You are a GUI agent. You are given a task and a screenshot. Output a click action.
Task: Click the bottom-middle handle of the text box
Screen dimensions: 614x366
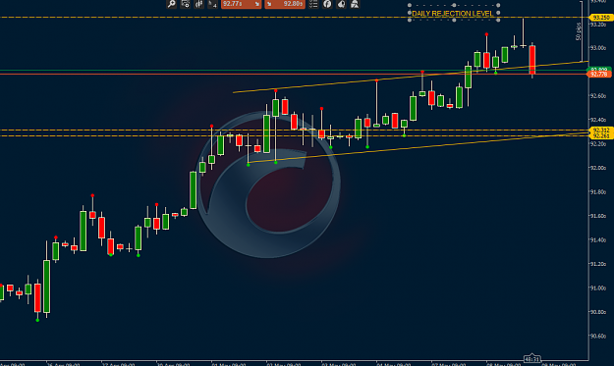pos(454,20)
